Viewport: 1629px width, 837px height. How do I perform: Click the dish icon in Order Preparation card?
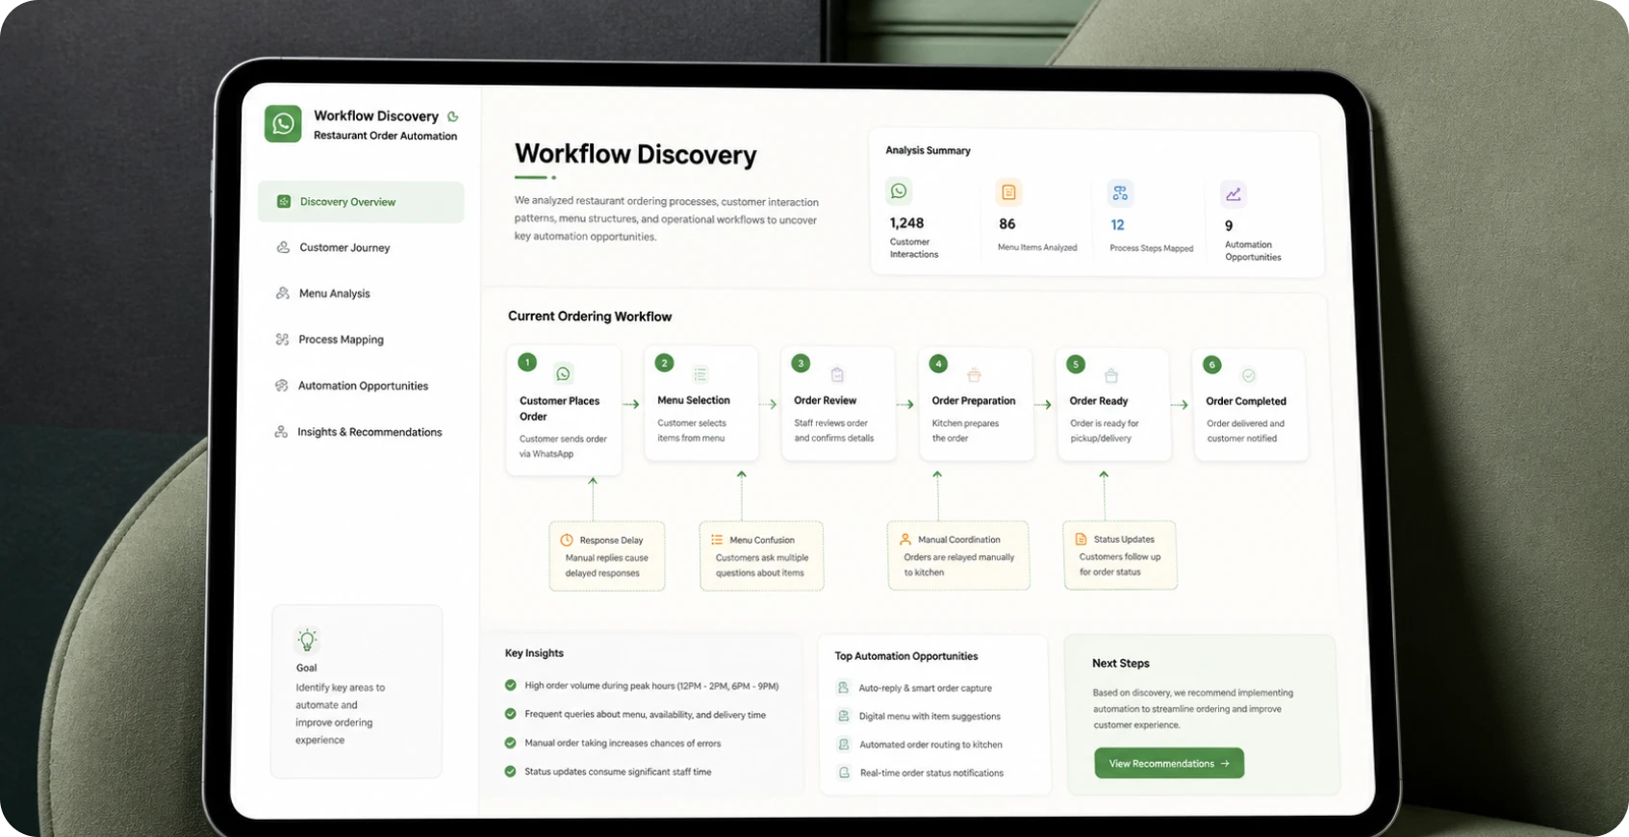974,375
